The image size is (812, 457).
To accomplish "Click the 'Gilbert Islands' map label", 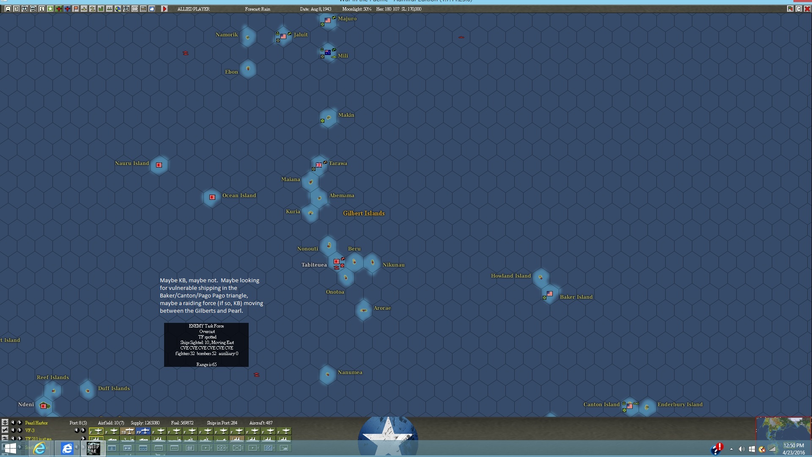I will (x=364, y=213).
